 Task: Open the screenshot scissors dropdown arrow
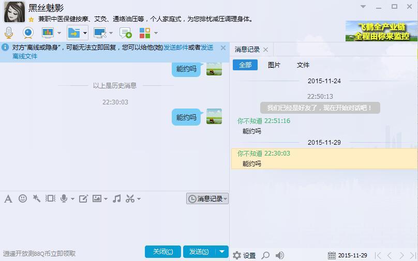click(x=138, y=199)
